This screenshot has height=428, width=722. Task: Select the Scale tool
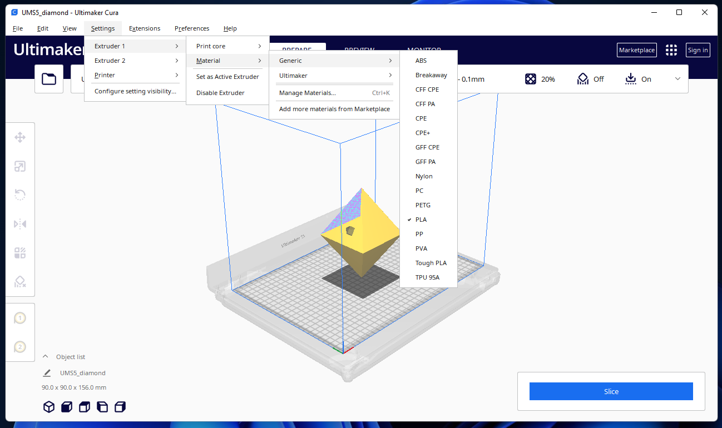click(20, 166)
